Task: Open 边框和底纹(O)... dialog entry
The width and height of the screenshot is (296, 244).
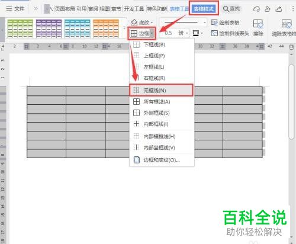Action: coord(162,160)
